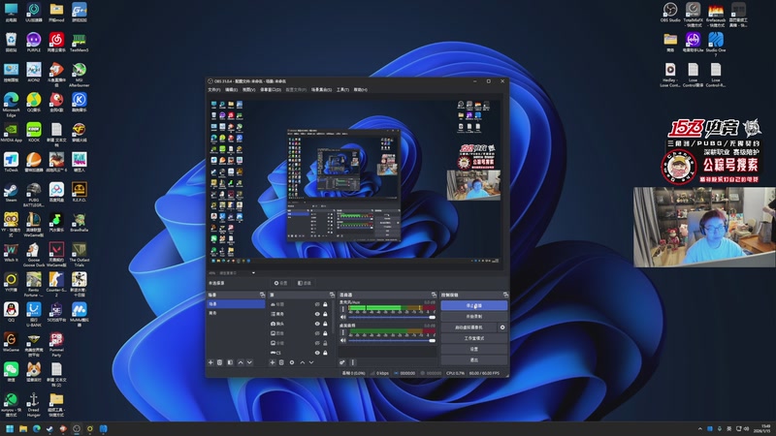Screen dimensions: 776x436
Task: Select ToDesk desktop icon
Action: pos(11,162)
